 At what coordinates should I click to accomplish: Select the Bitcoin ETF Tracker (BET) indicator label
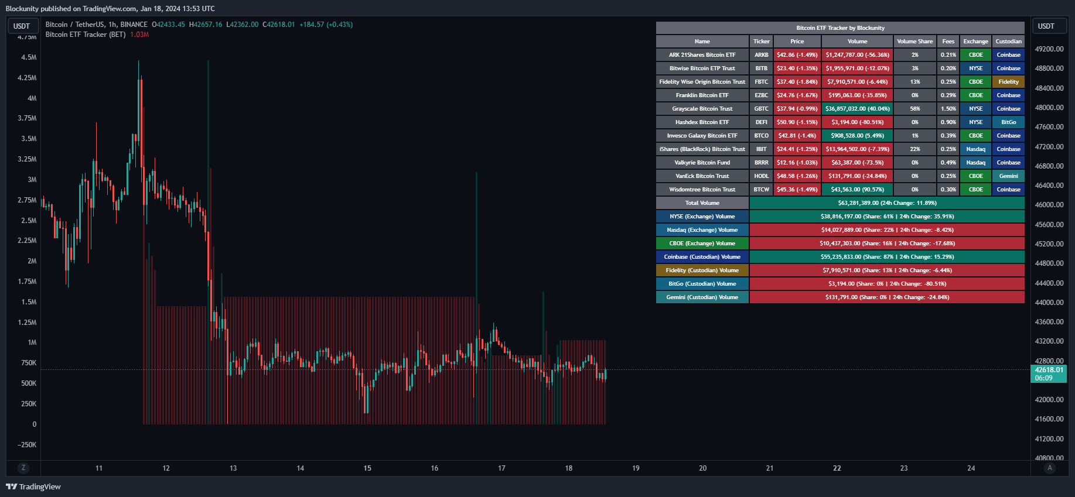[x=86, y=35]
